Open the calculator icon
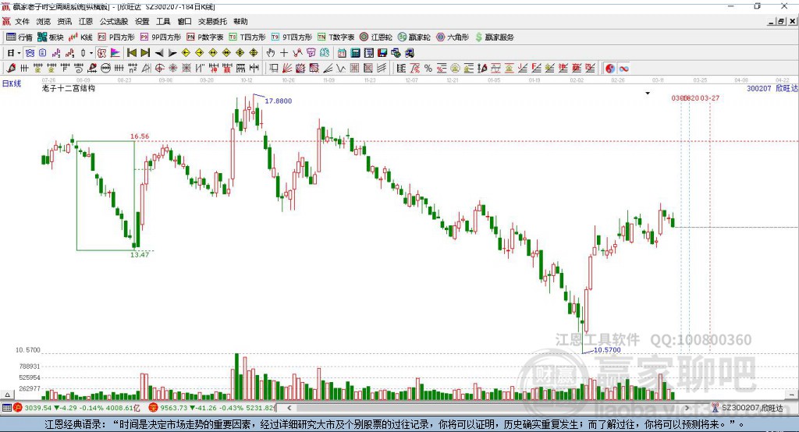 (355, 53)
